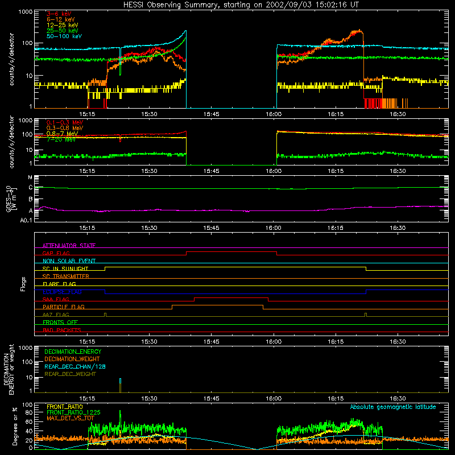Select the FRONT_RATIO legend label
Screen dimensions: 455x455
[65, 407]
